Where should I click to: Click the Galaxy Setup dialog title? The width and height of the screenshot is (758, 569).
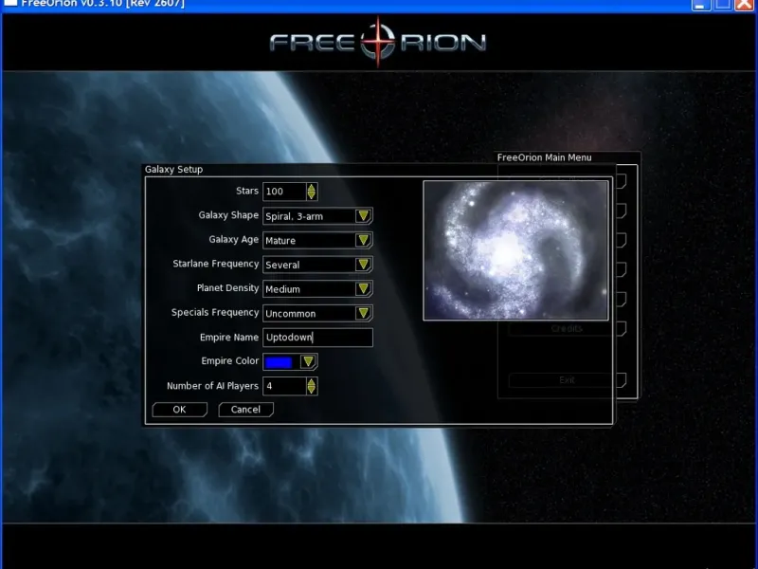[x=173, y=170]
